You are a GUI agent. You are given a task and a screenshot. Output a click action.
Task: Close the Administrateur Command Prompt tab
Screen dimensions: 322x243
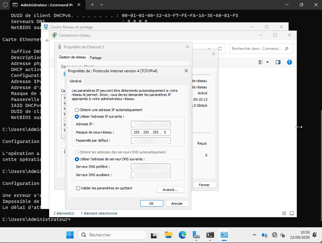click(79, 5)
